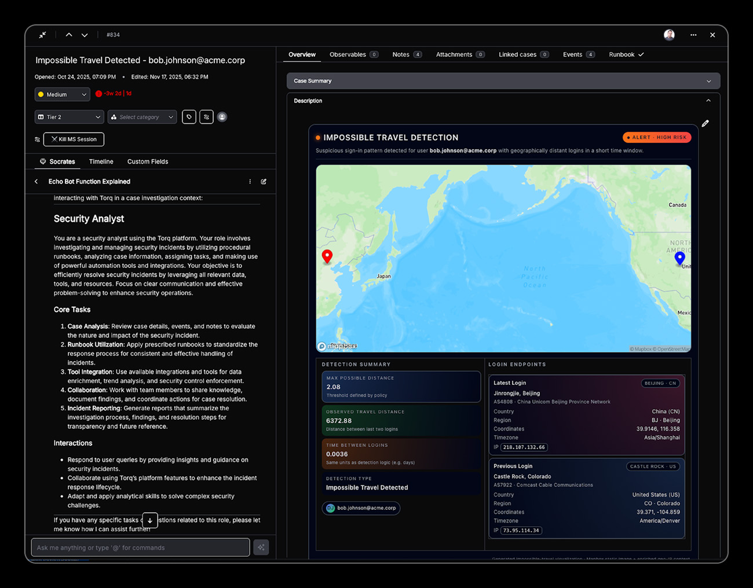Collapse the Description section

(708, 101)
